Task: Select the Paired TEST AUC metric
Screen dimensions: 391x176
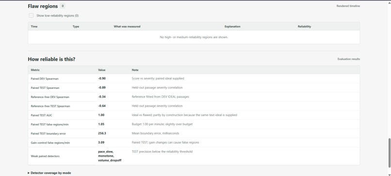Action: (41, 116)
